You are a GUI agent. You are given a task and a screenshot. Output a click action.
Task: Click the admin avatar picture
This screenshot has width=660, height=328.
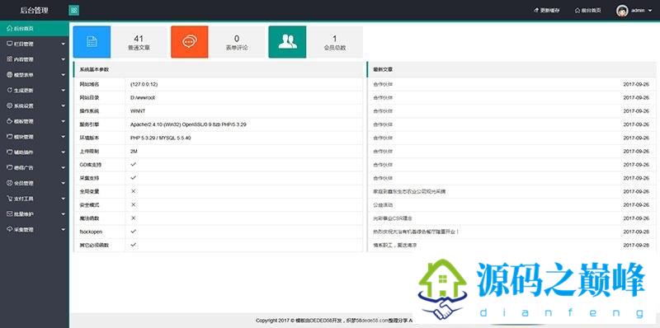click(623, 11)
